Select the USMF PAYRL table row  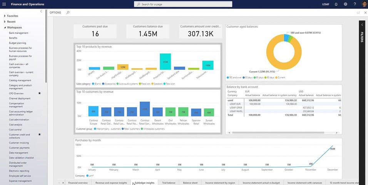click(x=284, y=111)
